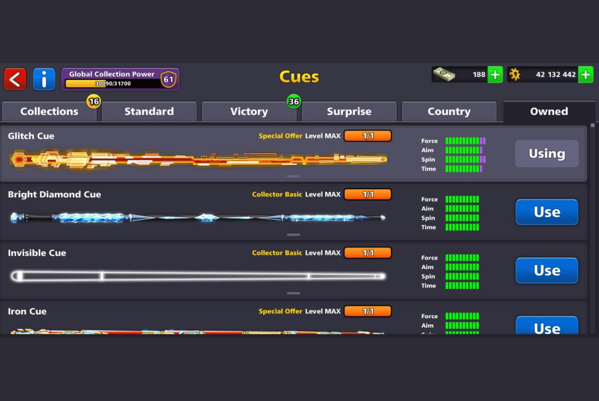Click the Using button for Glitch Cue
599x401 pixels.
pos(547,154)
